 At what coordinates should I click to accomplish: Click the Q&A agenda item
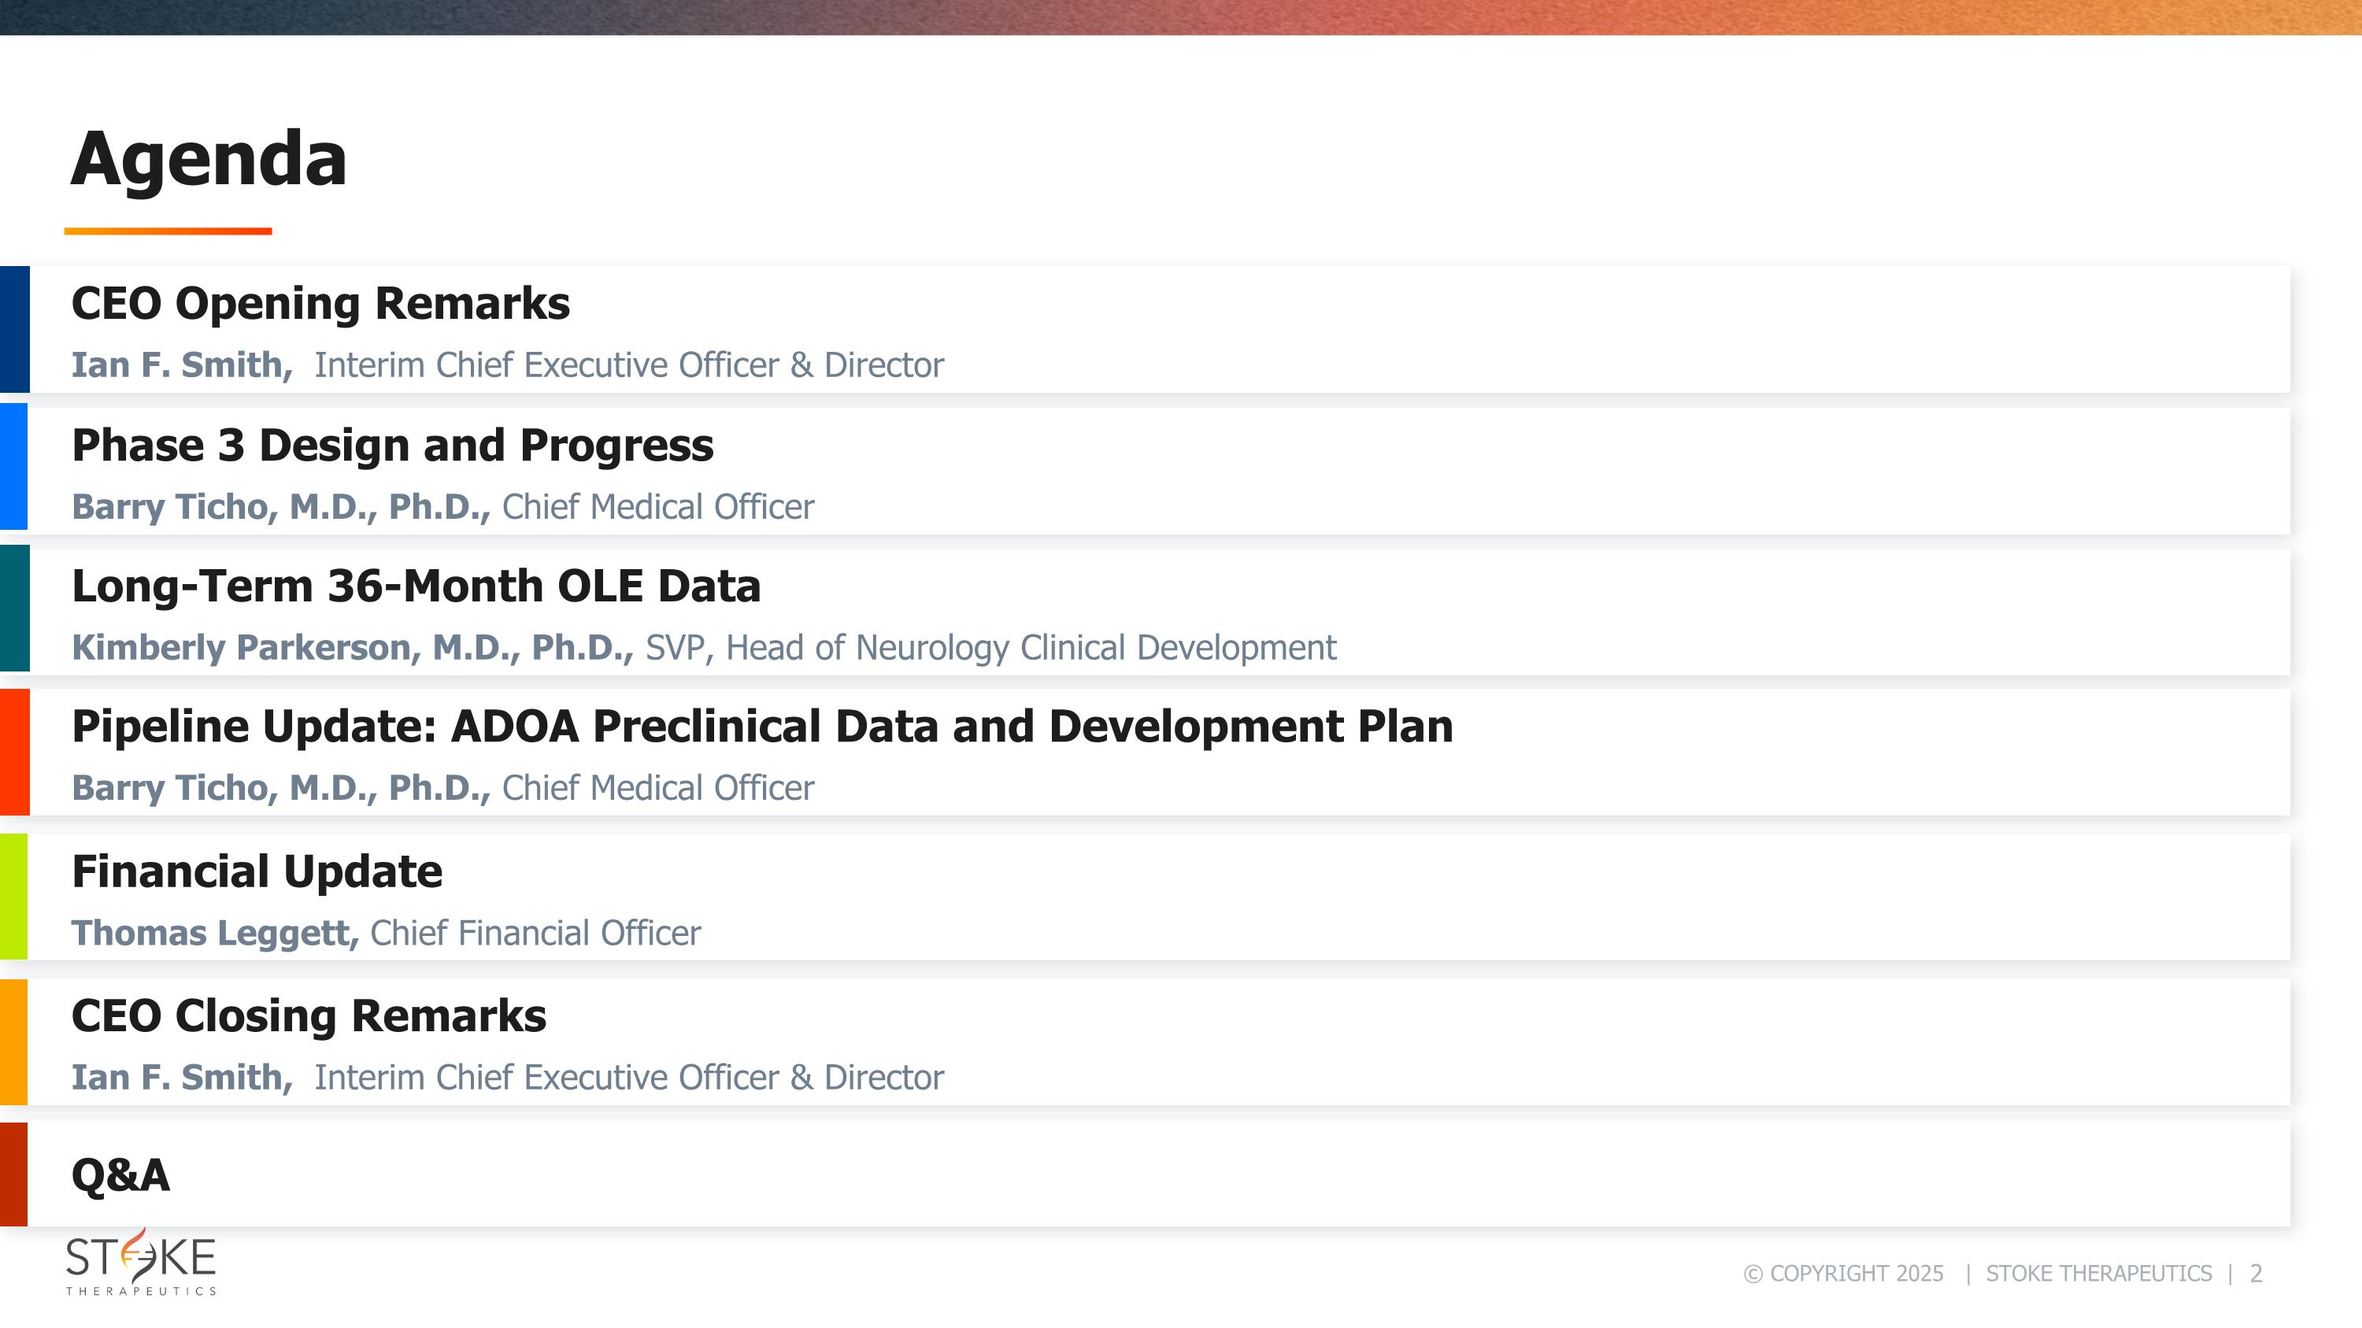(x=120, y=1175)
